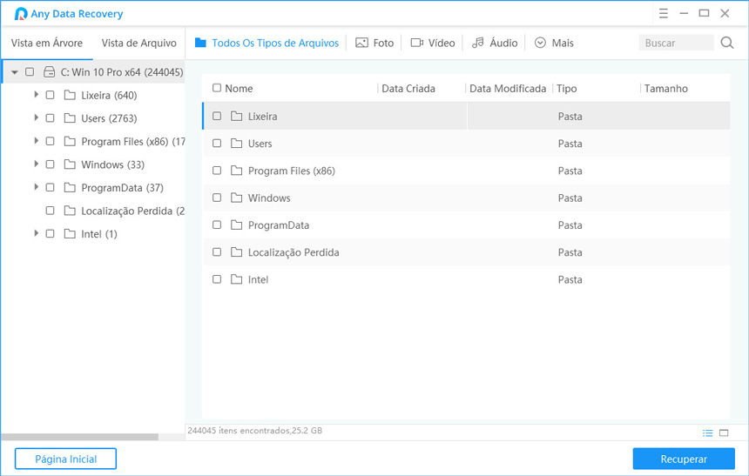This screenshot has width=749, height=476.
Task: Expand the Users (2763) tree node
Action: pyautogui.click(x=36, y=117)
